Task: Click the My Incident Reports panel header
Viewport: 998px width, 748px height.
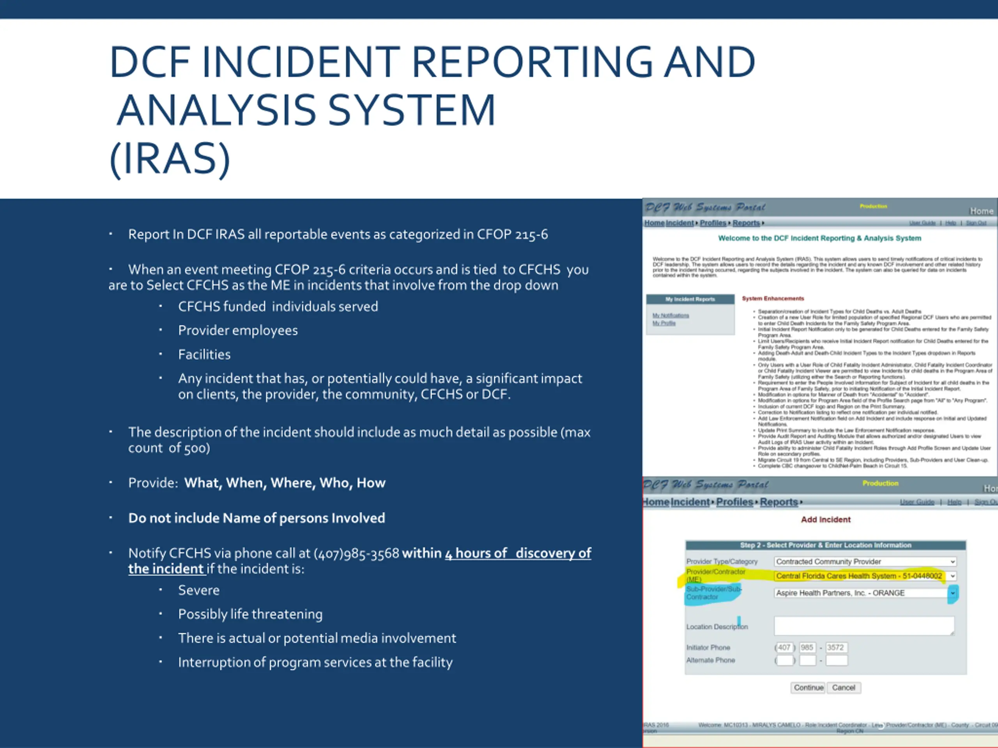Action: pos(690,299)
